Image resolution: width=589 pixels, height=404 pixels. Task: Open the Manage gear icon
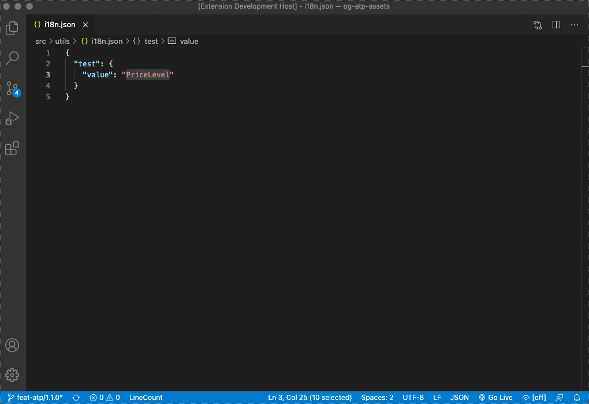pyautogui.click(x=13, y=375)
